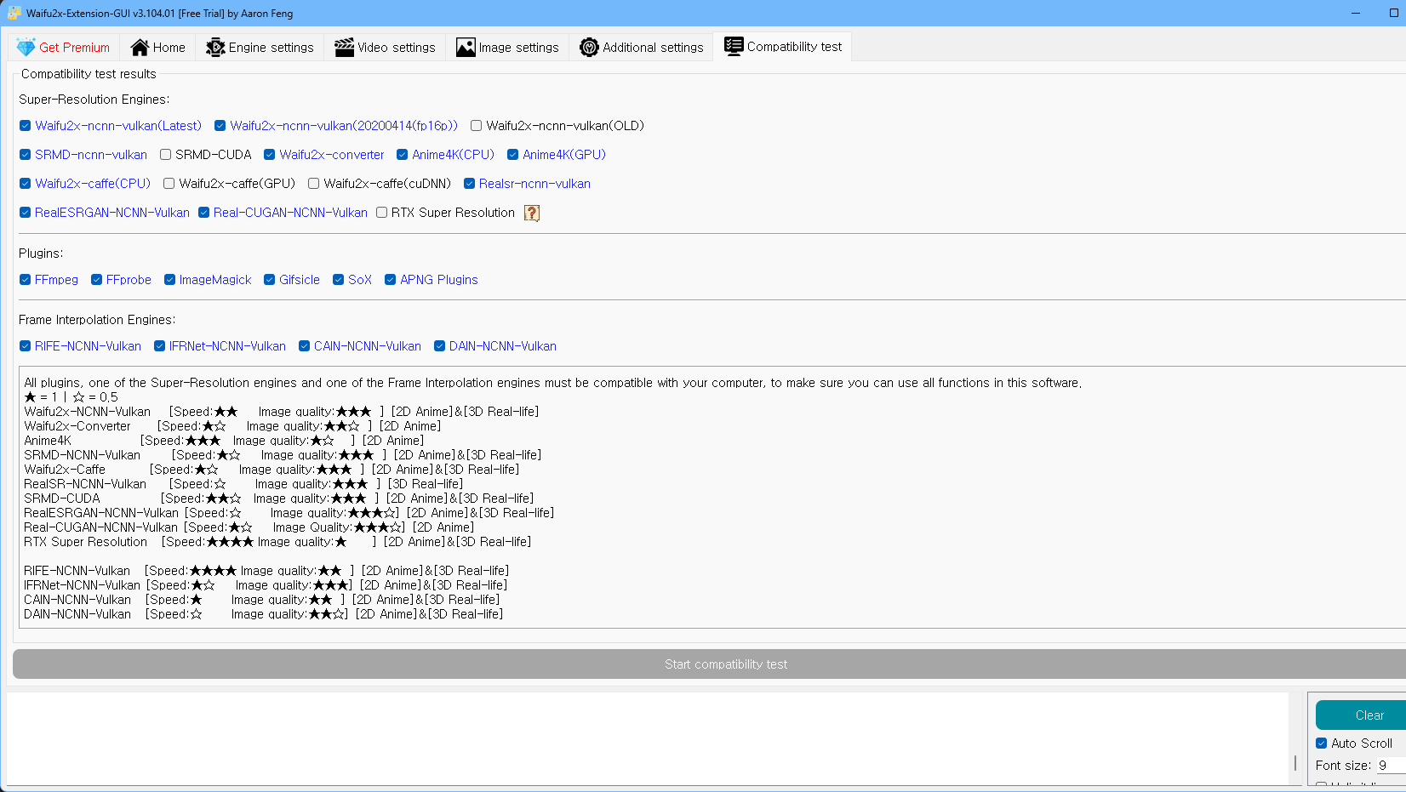Click the Engine settings gear icon
The image size is (1406, 792).
pyautogui.click(x=215, y=48)
